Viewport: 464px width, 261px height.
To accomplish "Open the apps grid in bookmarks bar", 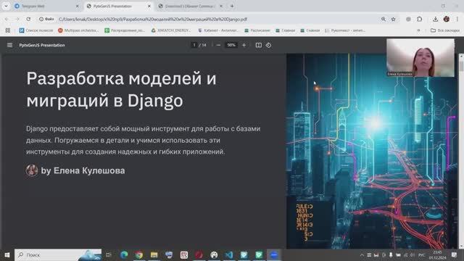I will (8, 30).
